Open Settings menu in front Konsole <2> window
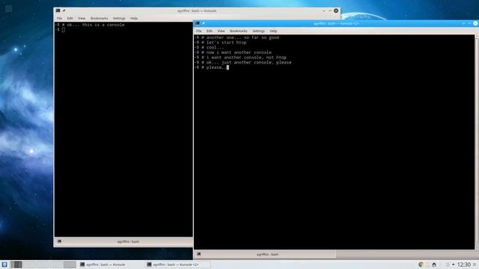The image size is (479, 269). click(x=258, y=31)
